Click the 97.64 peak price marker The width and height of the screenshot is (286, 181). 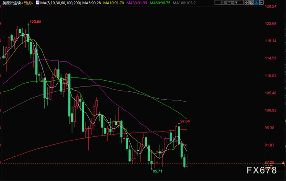185,121
